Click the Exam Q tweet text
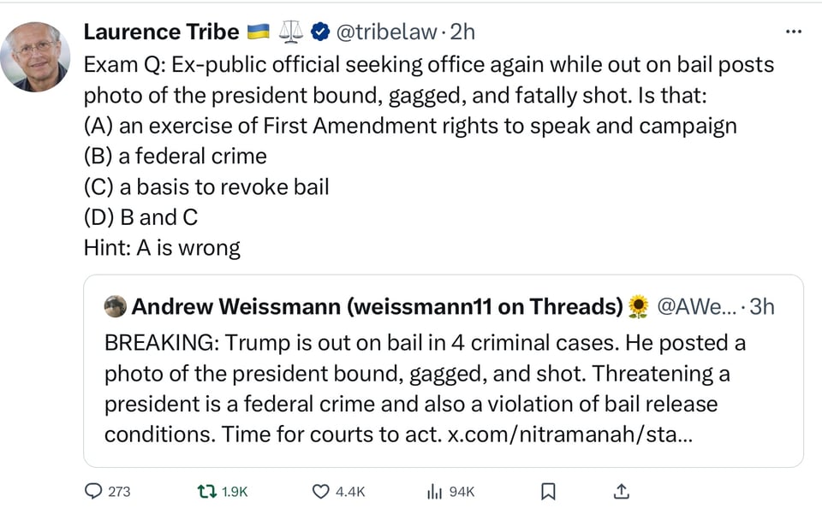The image size is (822, 520). 411,127
